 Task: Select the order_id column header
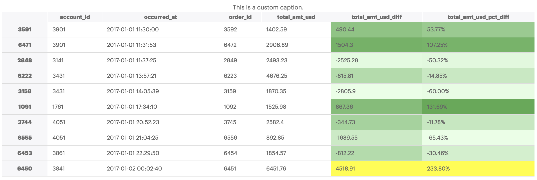(240, 17)
